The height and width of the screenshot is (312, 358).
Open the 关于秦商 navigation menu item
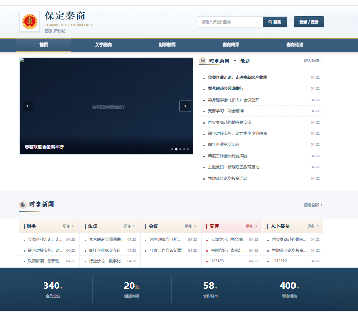click(x=103, y=45)
